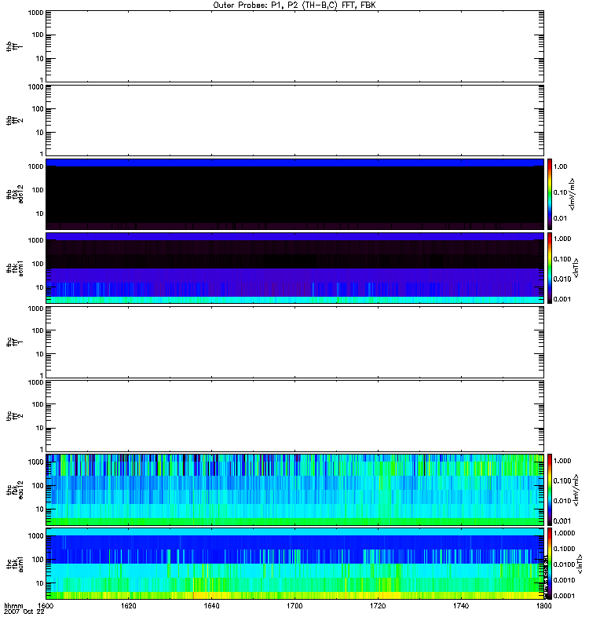Select the black thb fbk edc12 spectrogram
Screen dimensions: 589x628
coord(294,193)
